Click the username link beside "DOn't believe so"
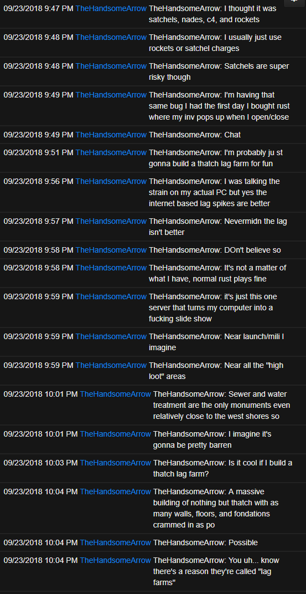This screenshot has height=594, width=306. pos(111,250)
